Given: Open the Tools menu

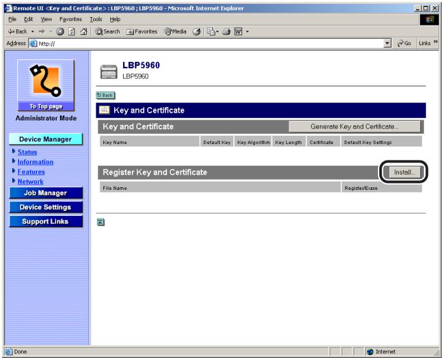Looking at the screenshot, I should click(96, 19).
